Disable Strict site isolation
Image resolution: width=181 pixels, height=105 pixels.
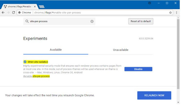(138, 69)
